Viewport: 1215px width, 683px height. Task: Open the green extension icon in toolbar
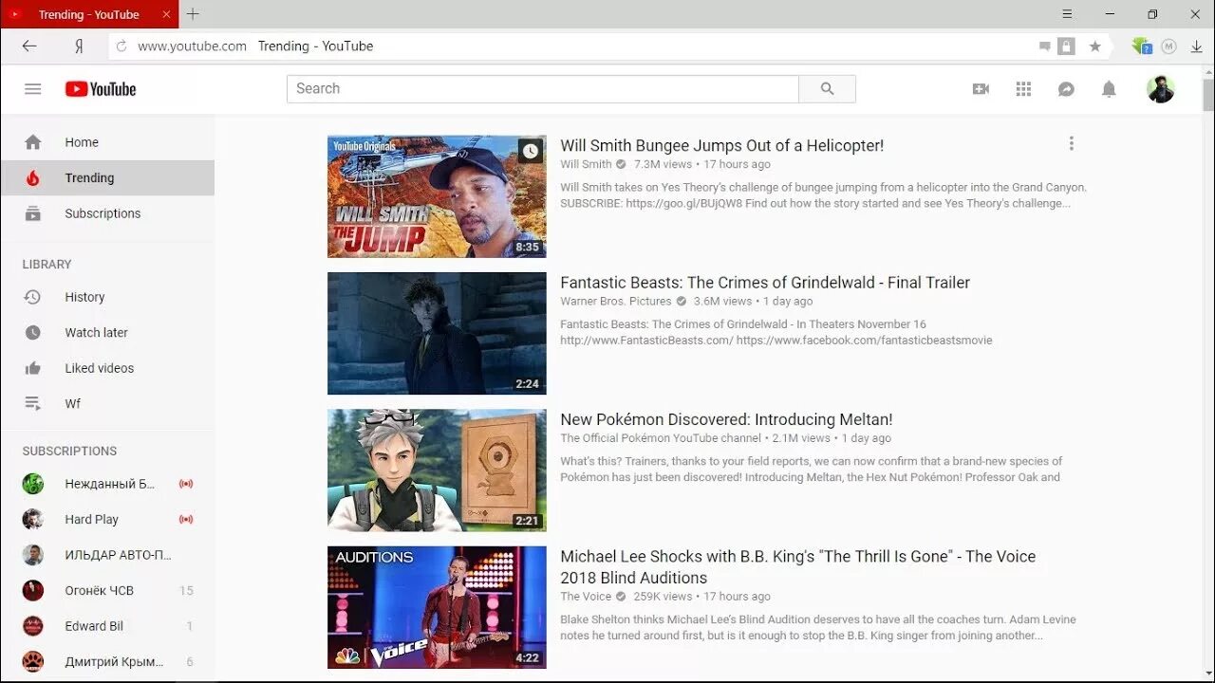click(1141, 46)
